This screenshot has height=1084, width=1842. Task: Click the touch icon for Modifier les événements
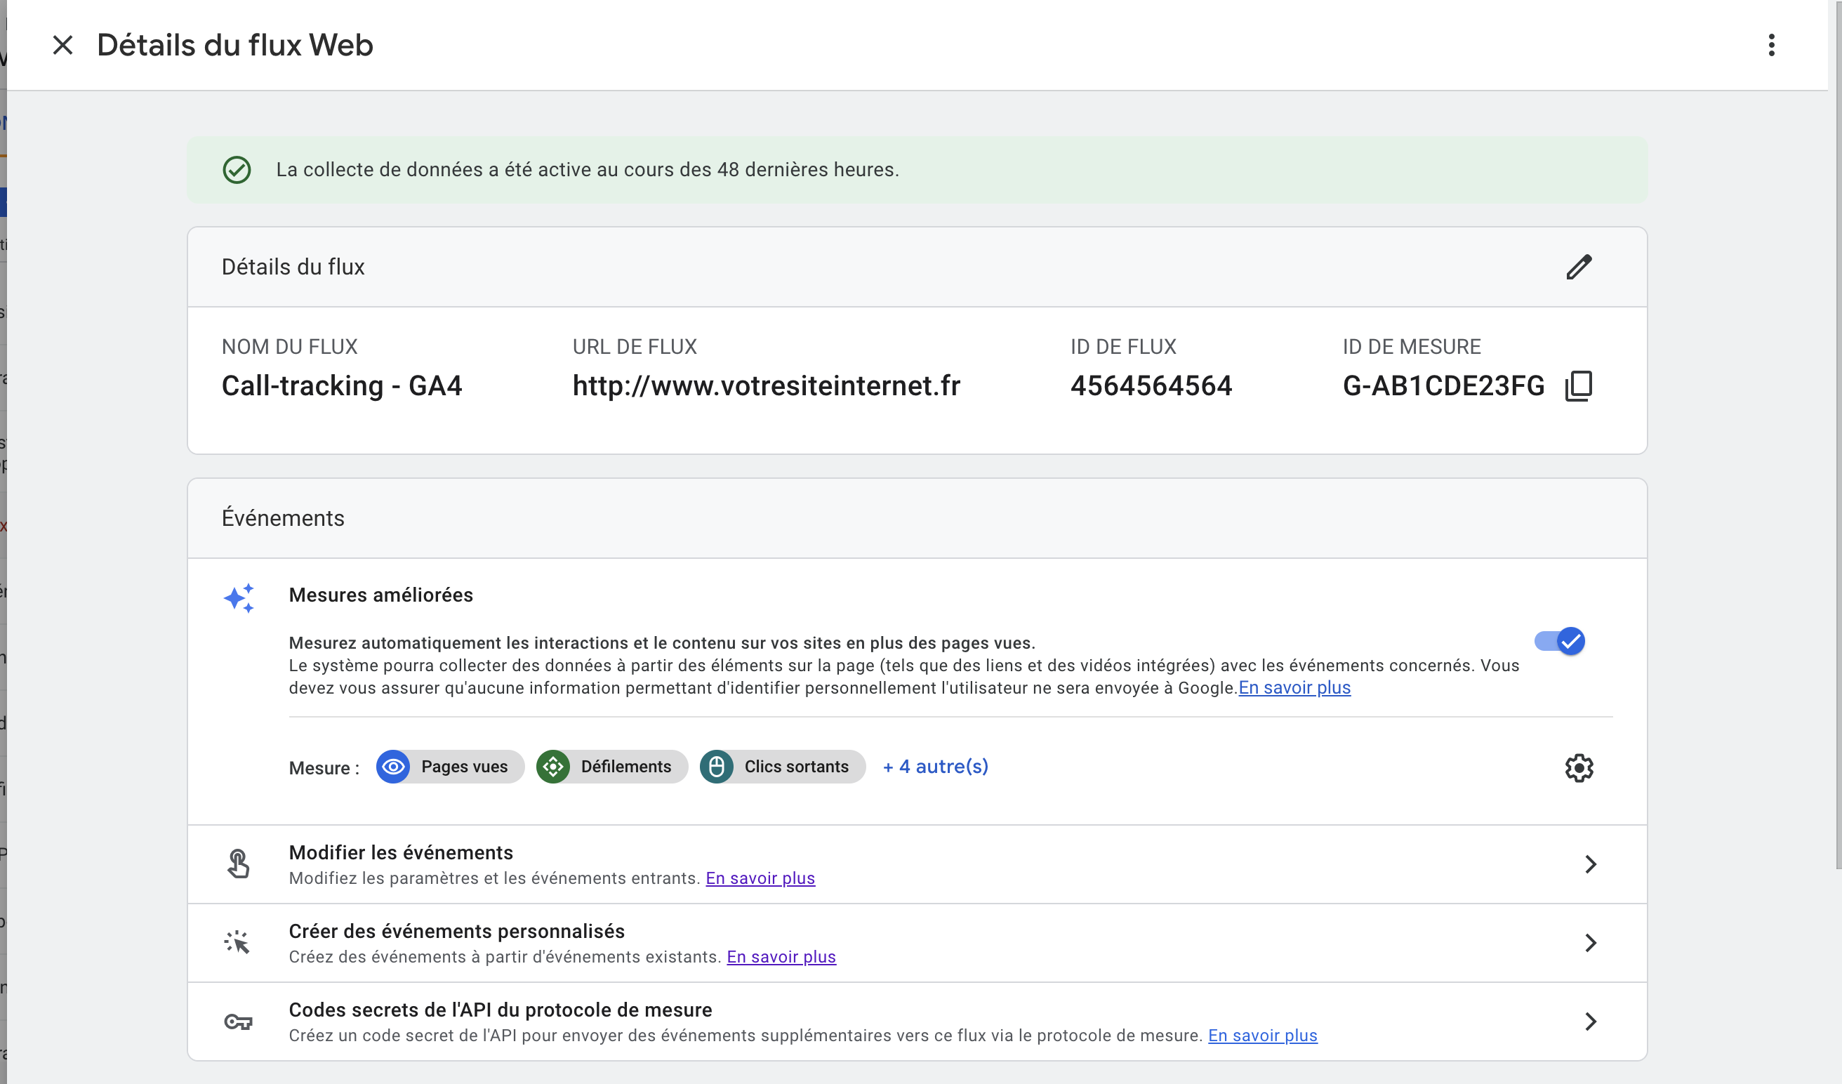(238, 864)
